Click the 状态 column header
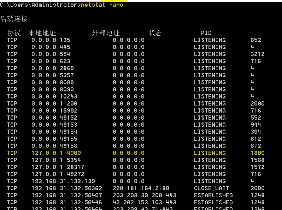Viewport: 282px width, 210px height. 155,33
